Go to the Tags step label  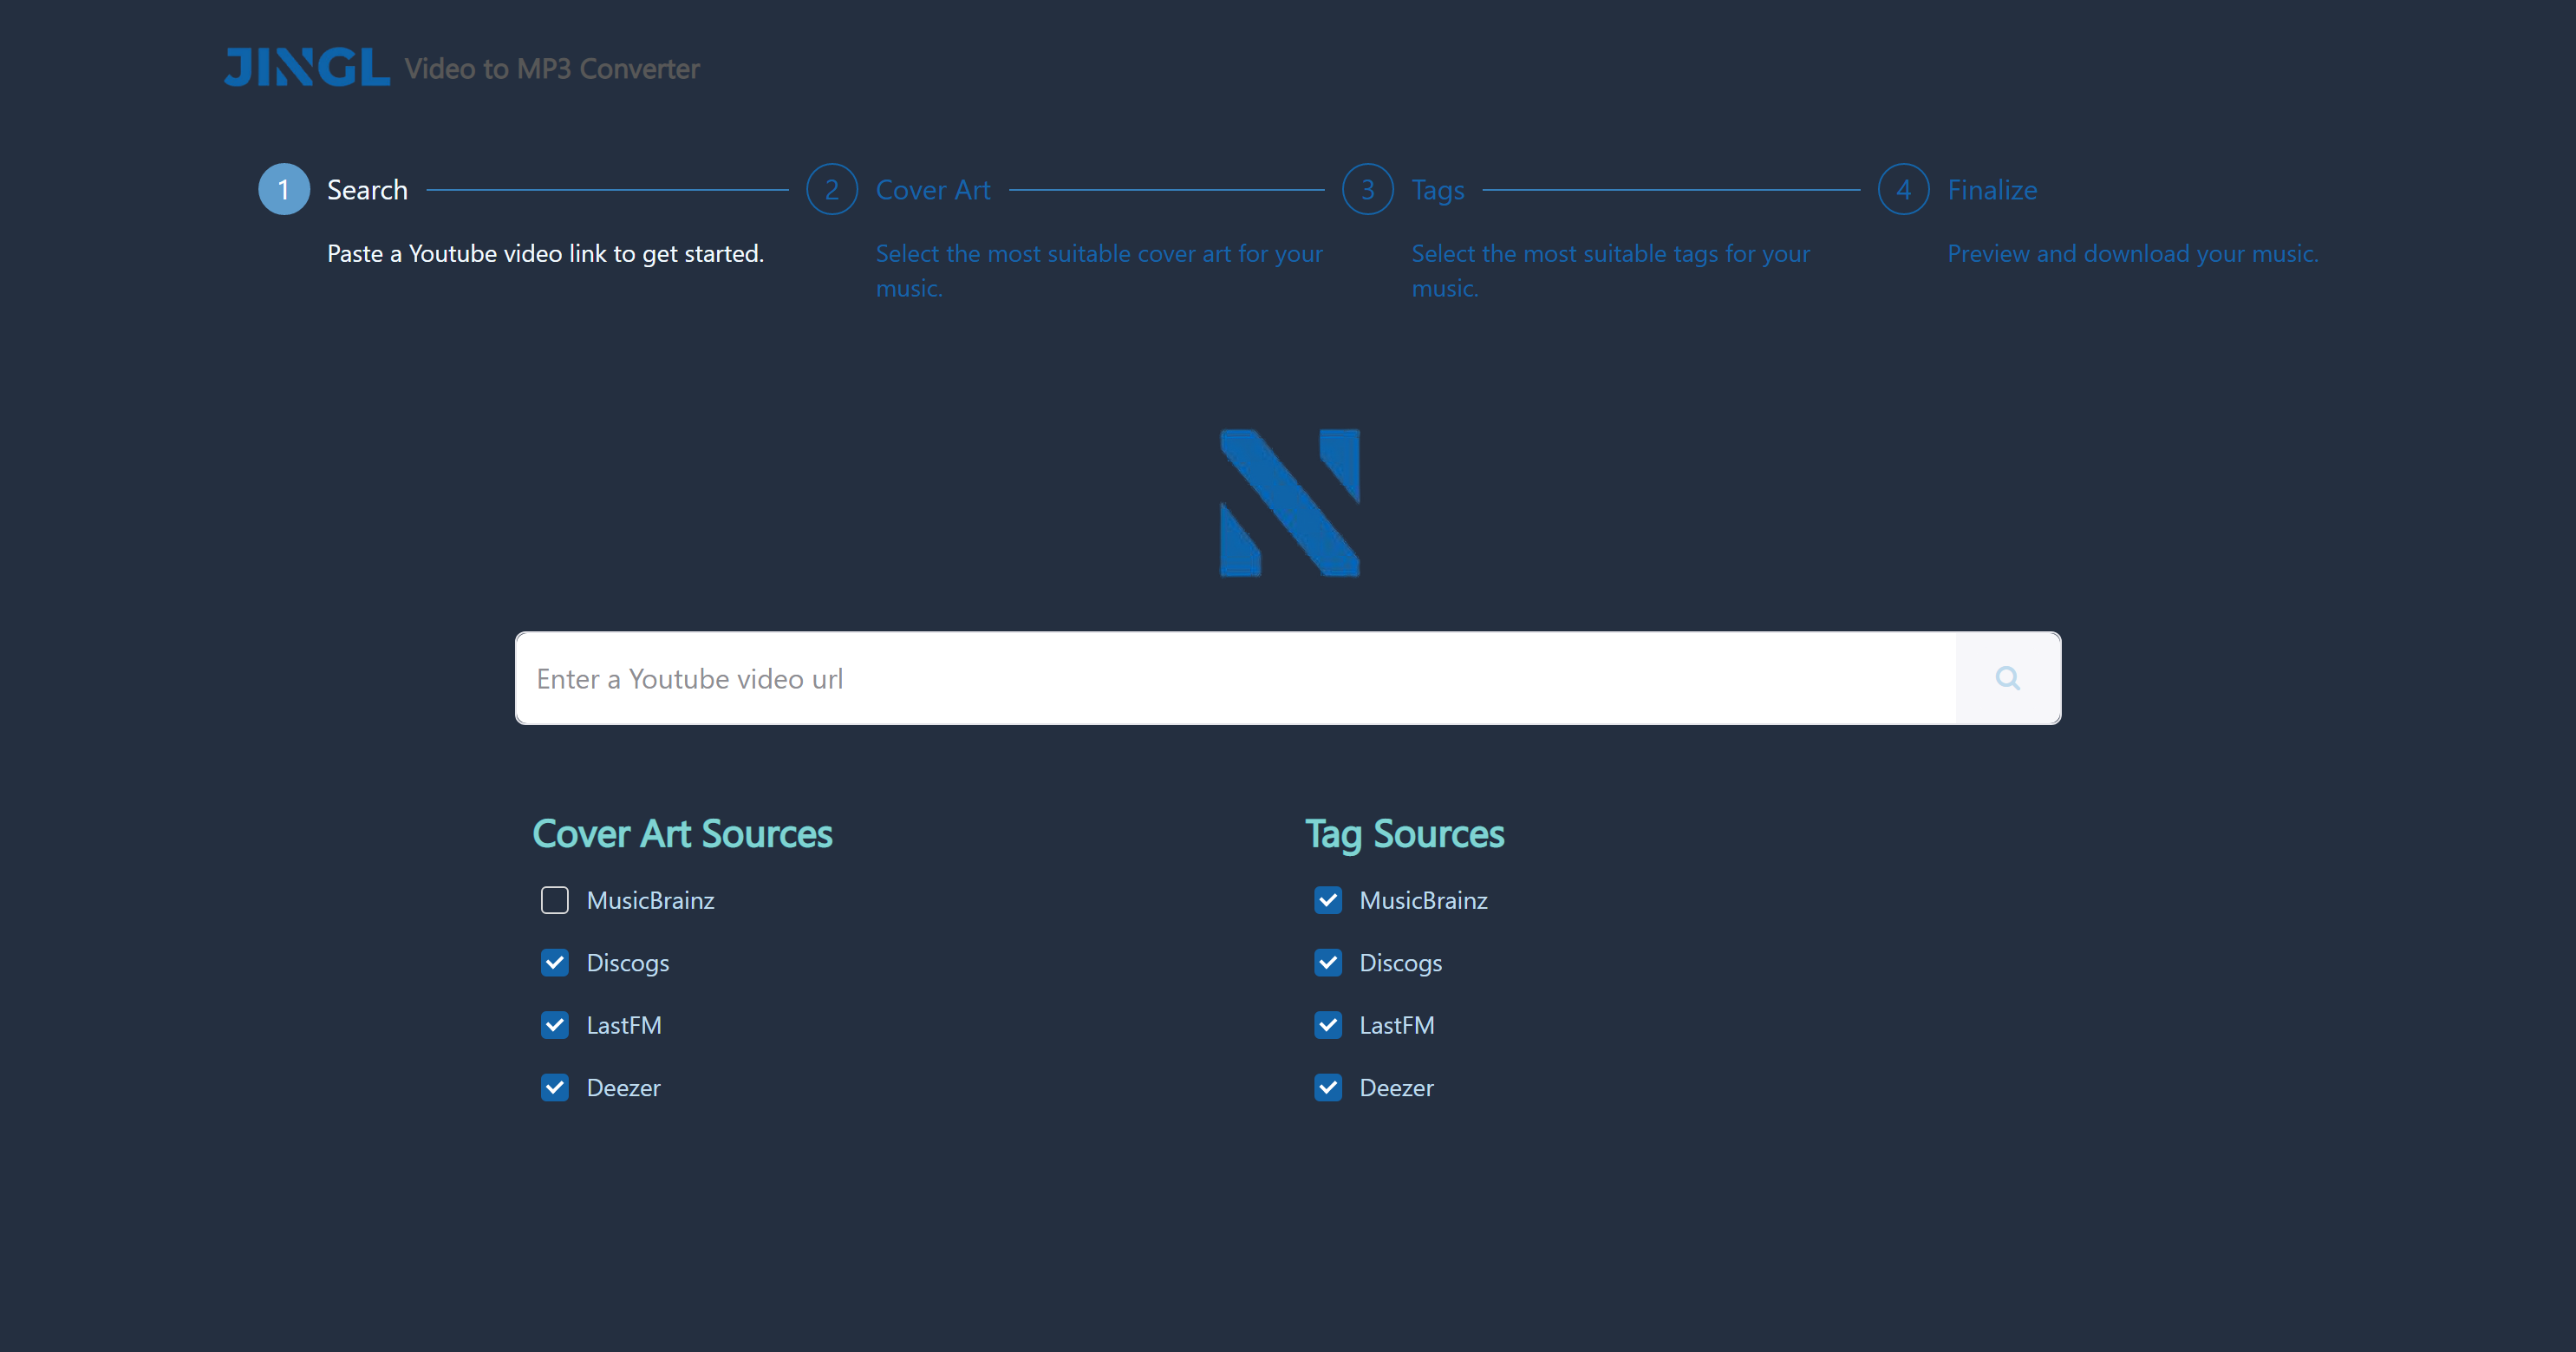click(x=1437, y=190)
